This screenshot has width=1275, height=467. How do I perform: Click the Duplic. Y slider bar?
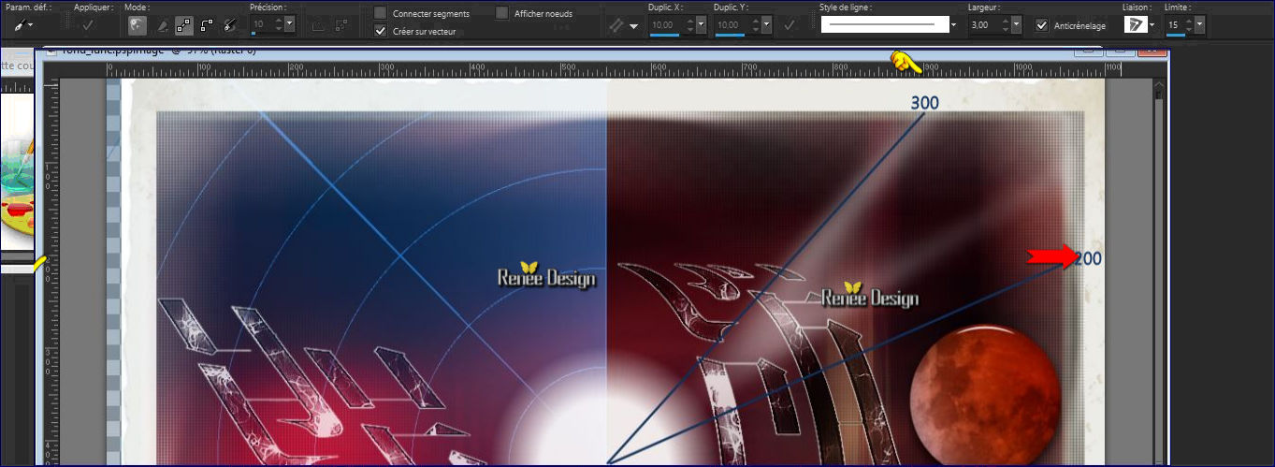tap(730, 35)
